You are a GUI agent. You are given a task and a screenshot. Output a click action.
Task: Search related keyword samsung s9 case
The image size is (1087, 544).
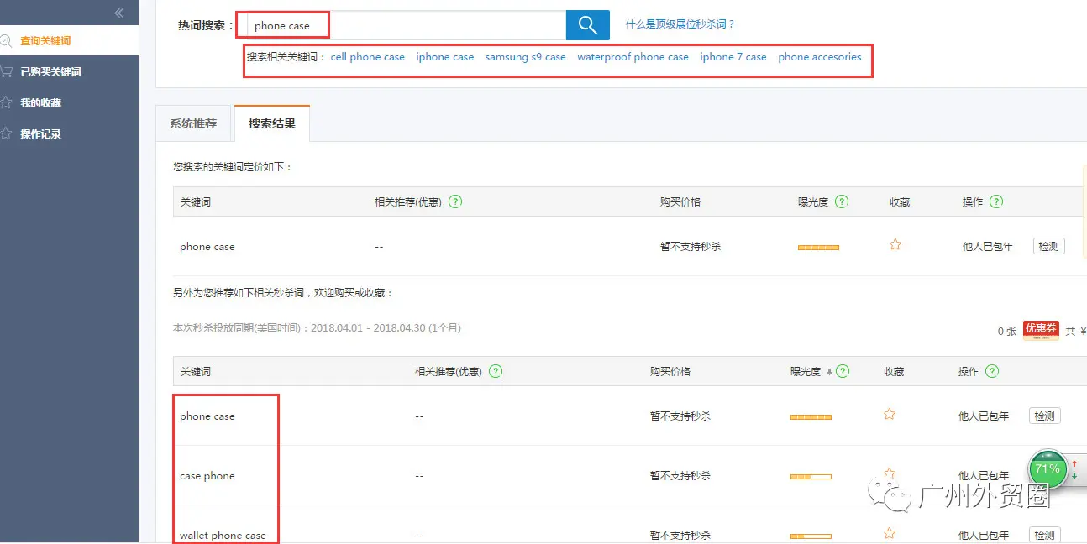pos(526,57)
